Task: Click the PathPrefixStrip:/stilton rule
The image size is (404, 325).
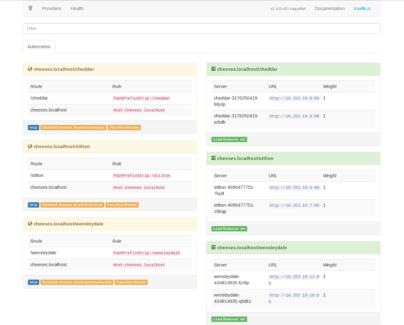Action: coord(142,176)
